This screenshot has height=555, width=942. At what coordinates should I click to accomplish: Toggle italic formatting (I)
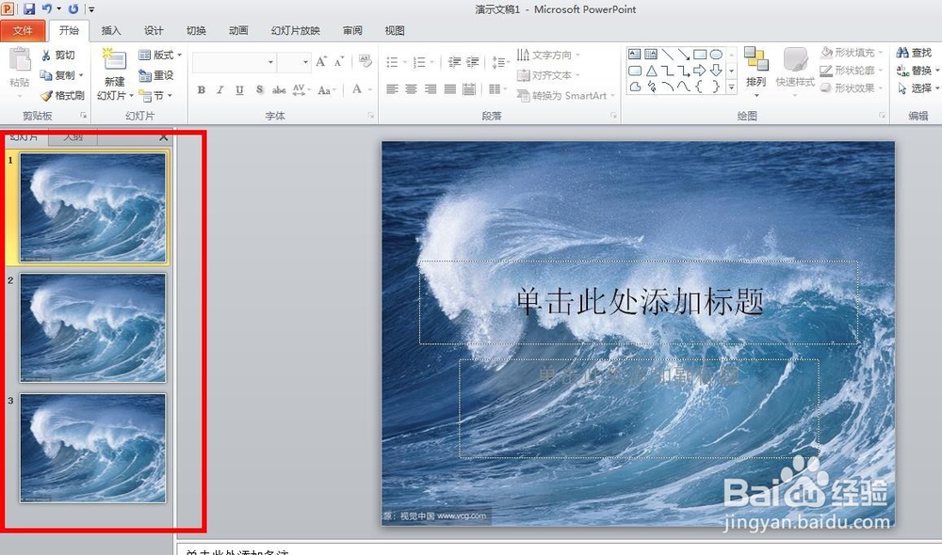219,90
